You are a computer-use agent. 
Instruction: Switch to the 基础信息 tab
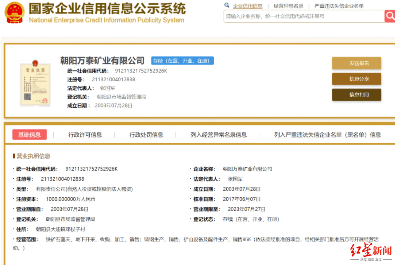coord(30,135)
